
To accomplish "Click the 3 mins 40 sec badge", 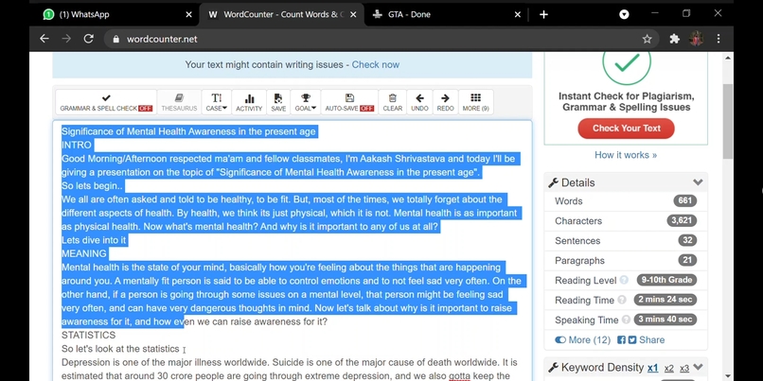I will point(665,320).
